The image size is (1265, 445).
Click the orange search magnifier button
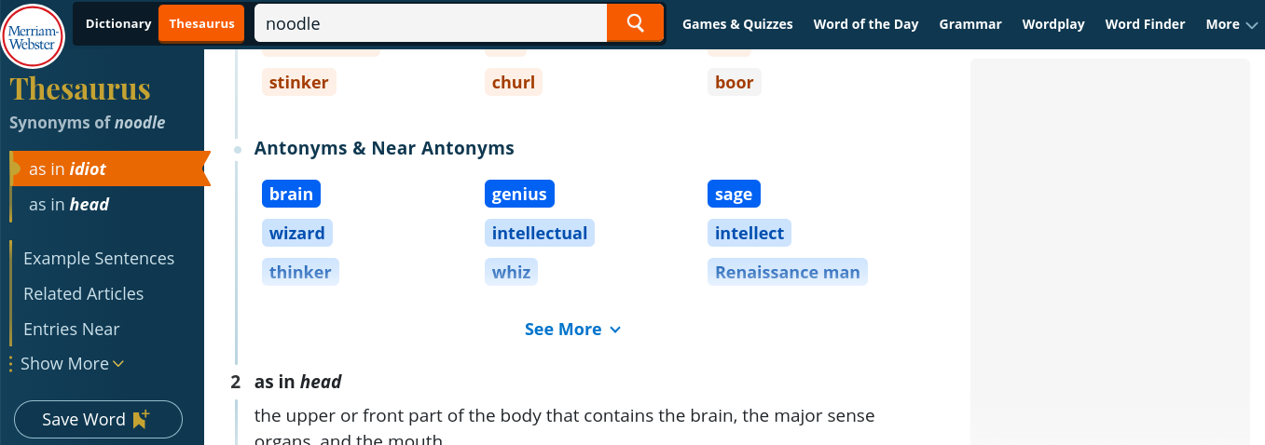point(635,23)
